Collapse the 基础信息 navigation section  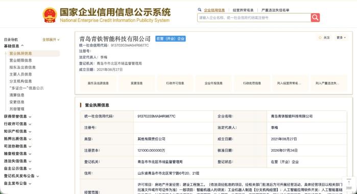point(14,46)
